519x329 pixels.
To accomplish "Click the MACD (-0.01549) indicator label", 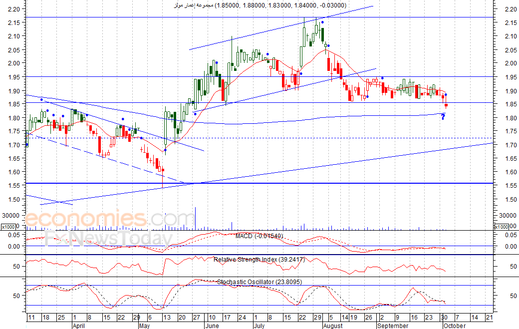I will (259, 236).
